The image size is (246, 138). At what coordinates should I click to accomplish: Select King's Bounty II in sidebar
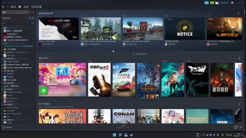tap(13, 108)
